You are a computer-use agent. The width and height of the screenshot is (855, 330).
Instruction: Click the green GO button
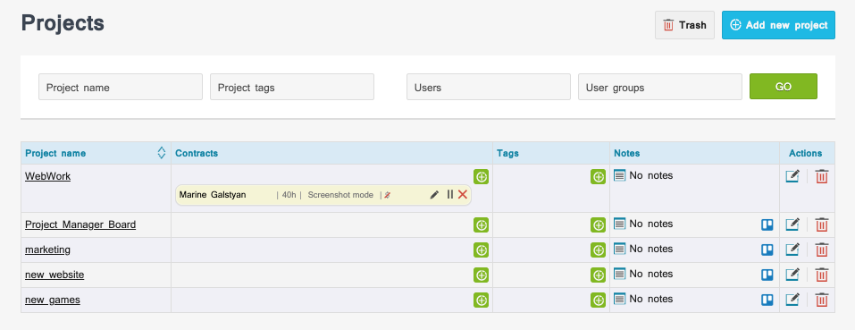pyautogui.click(x=783, y=86)
